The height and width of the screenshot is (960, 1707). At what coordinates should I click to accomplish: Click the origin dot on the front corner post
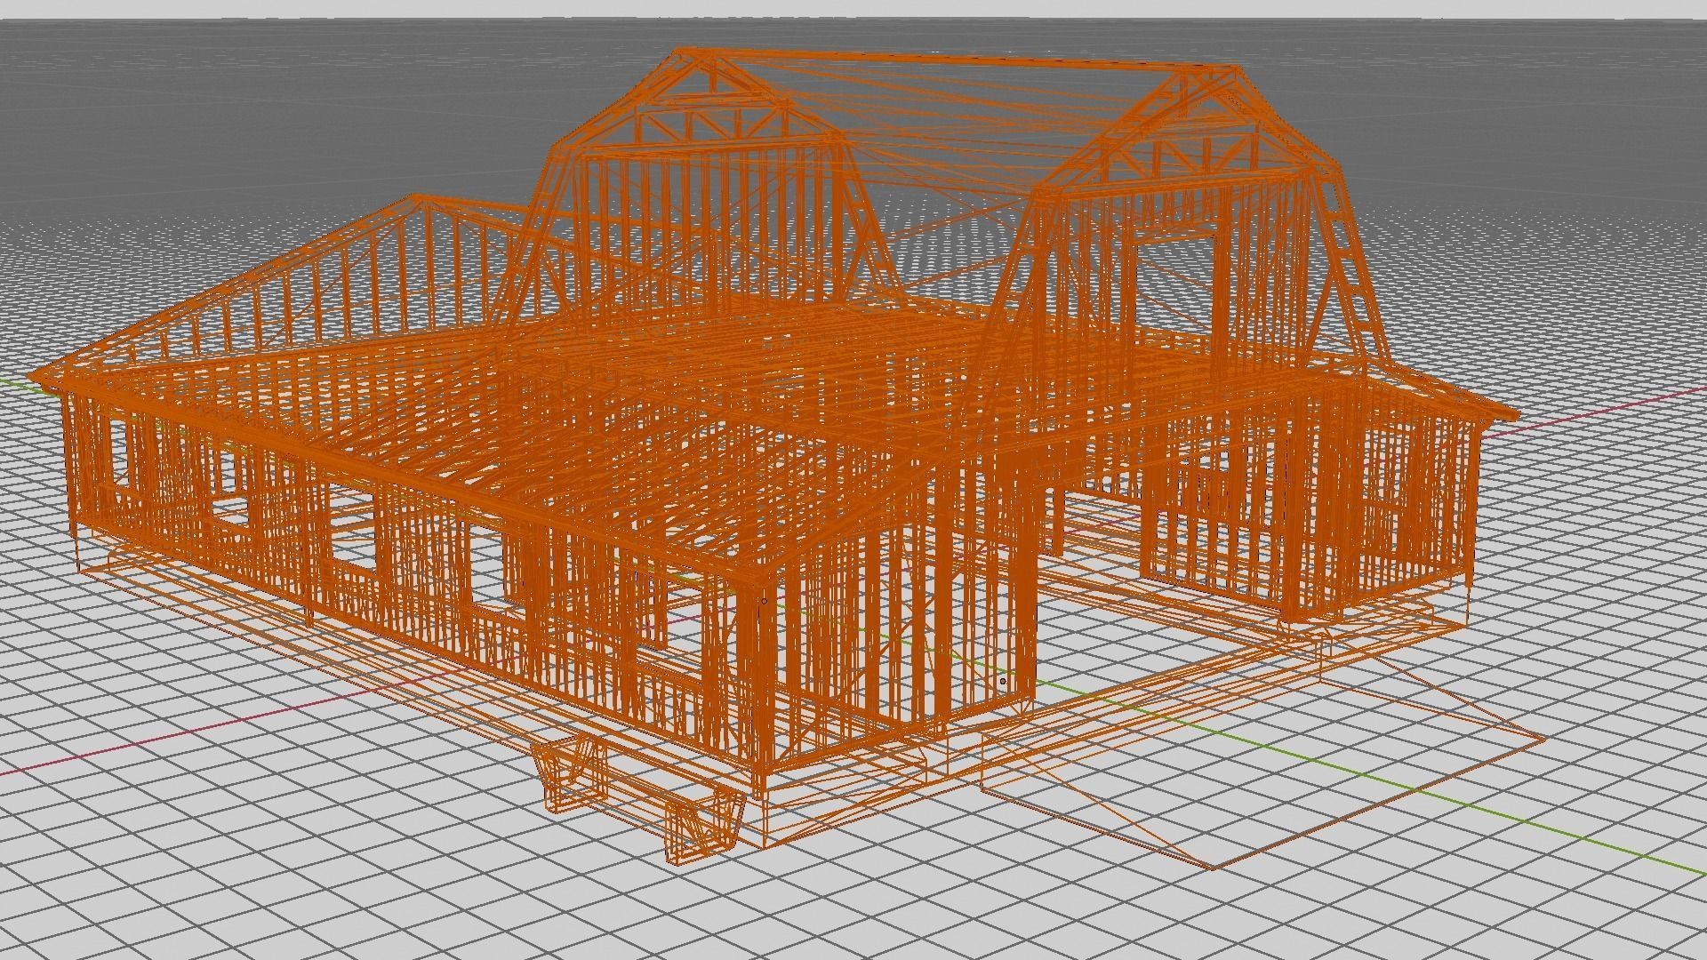tap(765, 602)
